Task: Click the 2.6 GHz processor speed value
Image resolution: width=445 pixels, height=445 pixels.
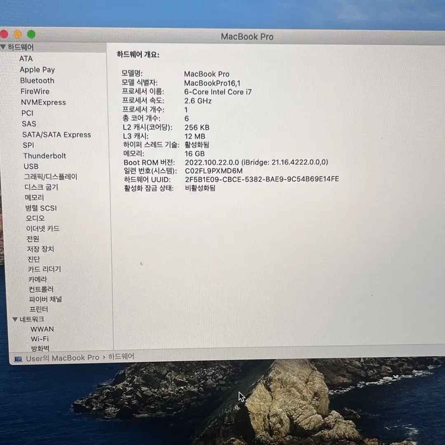Action: (x=198, y=101)
